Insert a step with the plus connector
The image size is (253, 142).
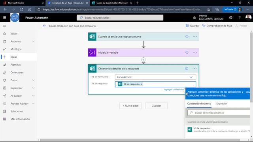point(143,60)
